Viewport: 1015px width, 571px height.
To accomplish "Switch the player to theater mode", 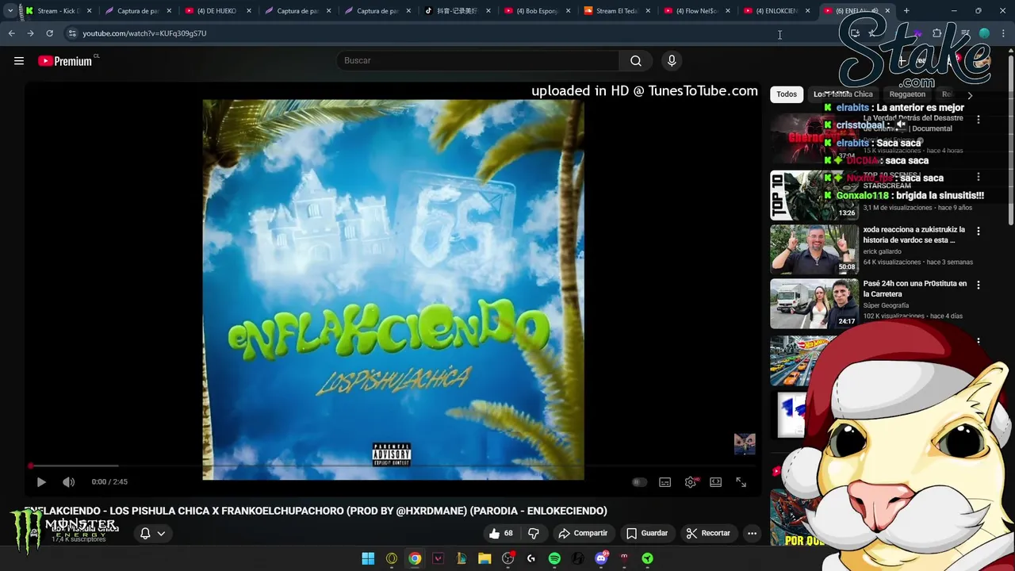I will [716, 482].
